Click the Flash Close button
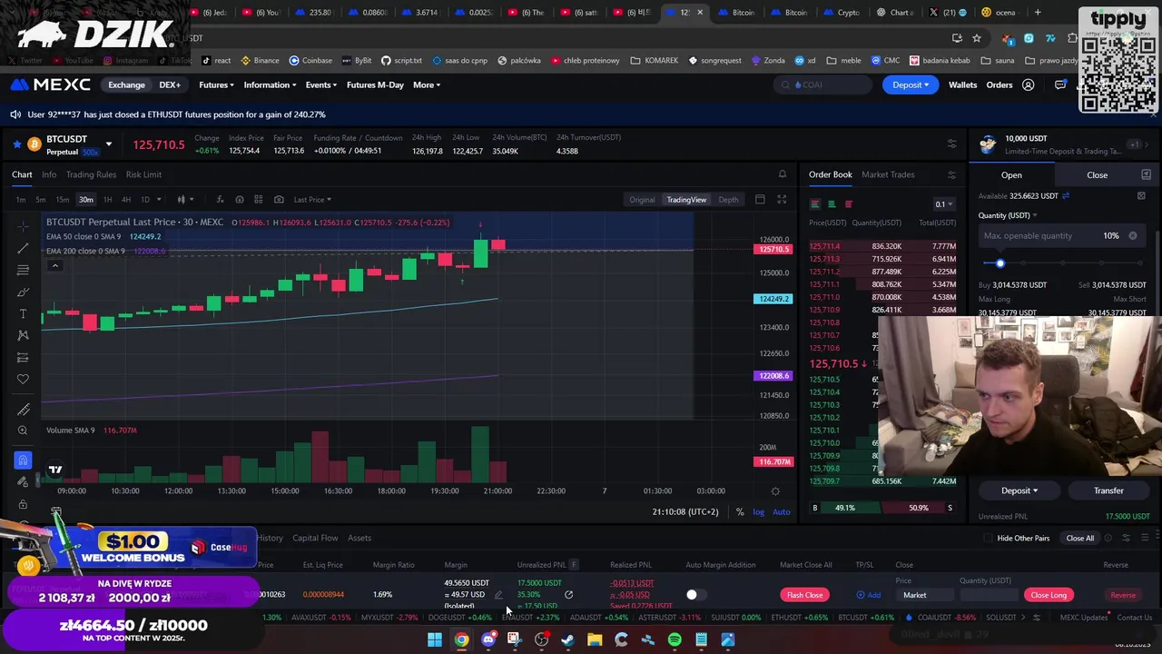1162x654 pixels. [x=804, y=595]
